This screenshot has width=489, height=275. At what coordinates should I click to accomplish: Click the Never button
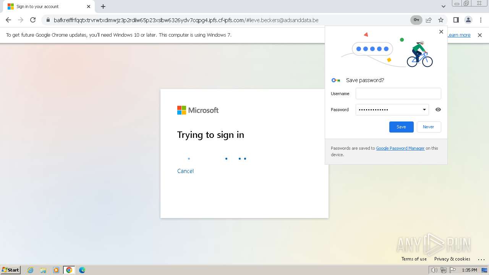tap(428, 127)
